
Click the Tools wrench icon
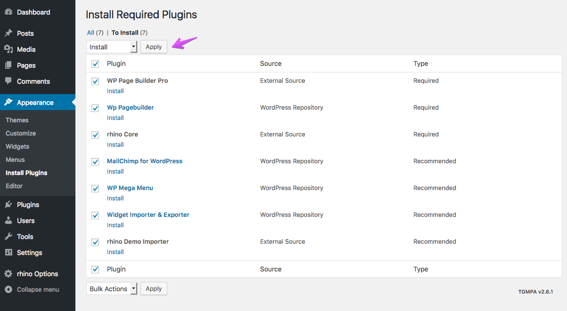(8, 237)
